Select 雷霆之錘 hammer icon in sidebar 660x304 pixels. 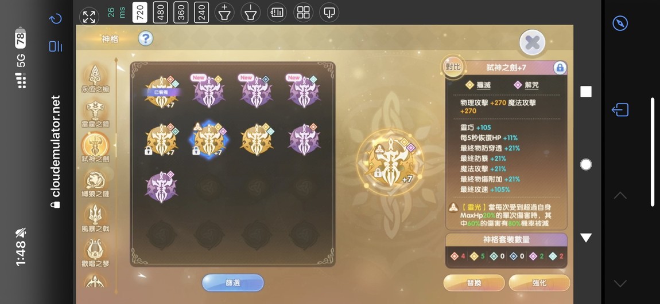[95, 111]
